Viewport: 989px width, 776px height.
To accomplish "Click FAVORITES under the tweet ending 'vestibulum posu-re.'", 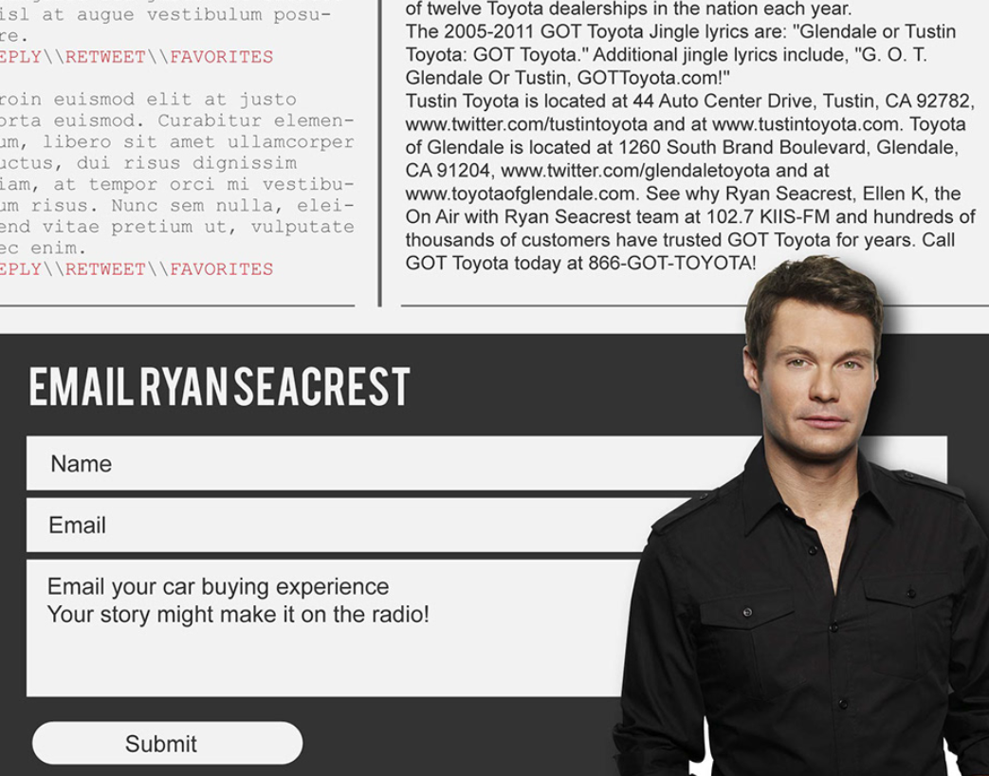I will point(221,57).
